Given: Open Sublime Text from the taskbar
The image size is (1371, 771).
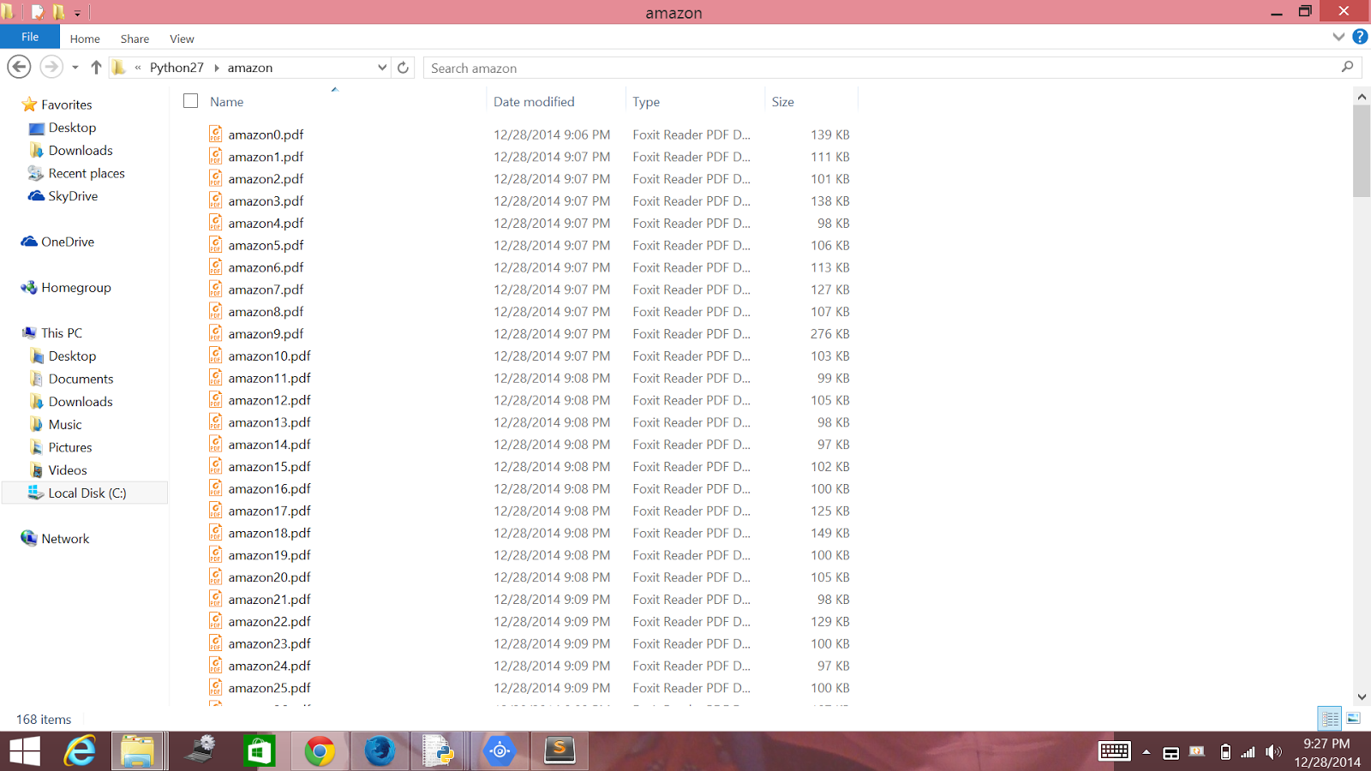Looking at the screenshot, I should [560, 751].
